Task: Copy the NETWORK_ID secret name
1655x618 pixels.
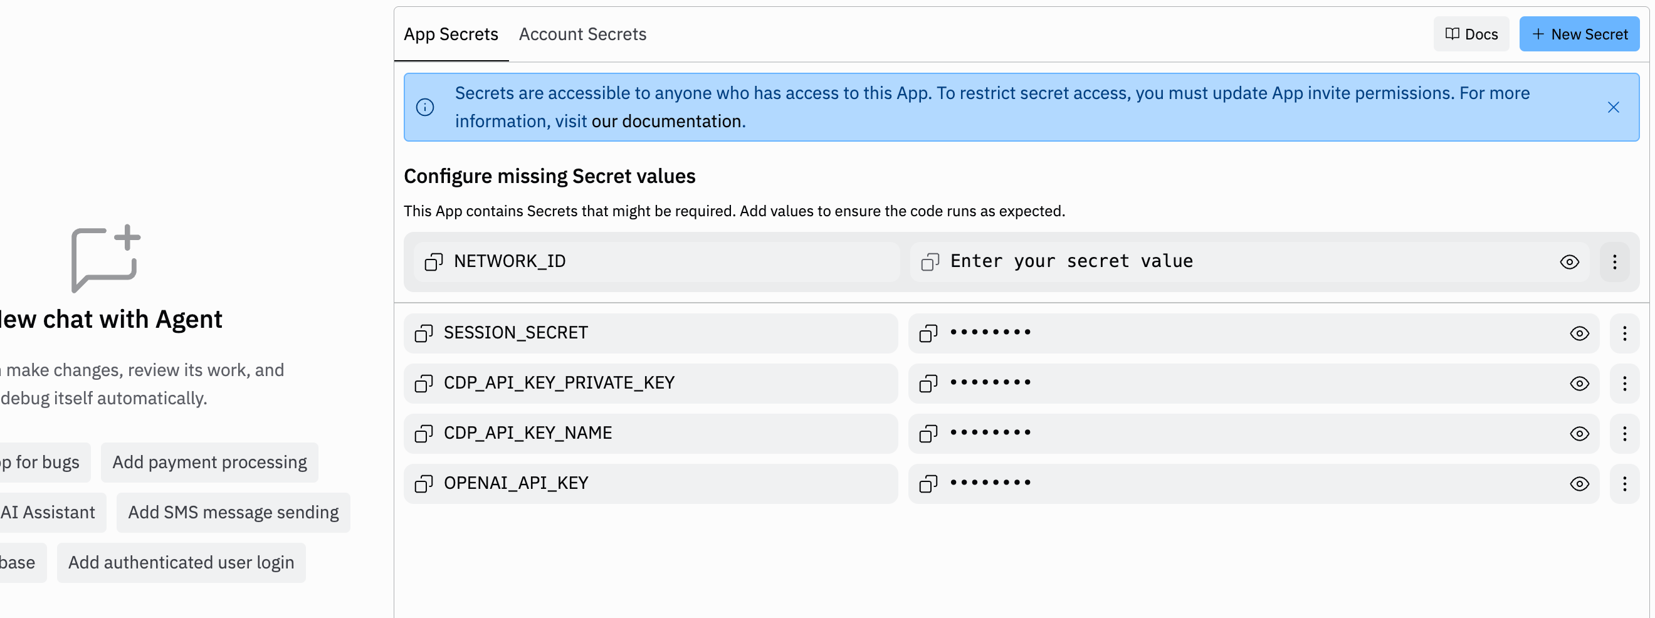Action: [x=434, y=262]
